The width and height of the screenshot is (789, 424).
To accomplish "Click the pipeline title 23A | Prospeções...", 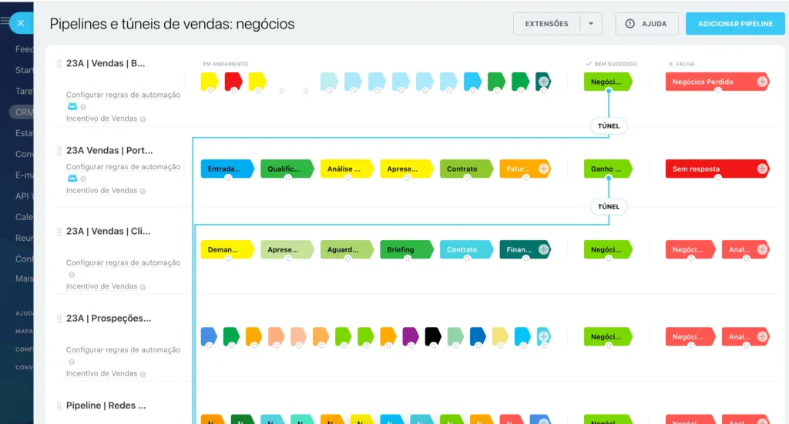I will coord(109,318).
